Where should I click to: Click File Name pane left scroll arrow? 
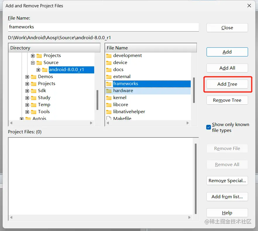(x=108, y=123)
